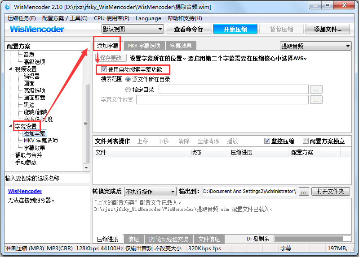Start compression with 开始压缩 button
359x257 pixels.
click(235, 29)
